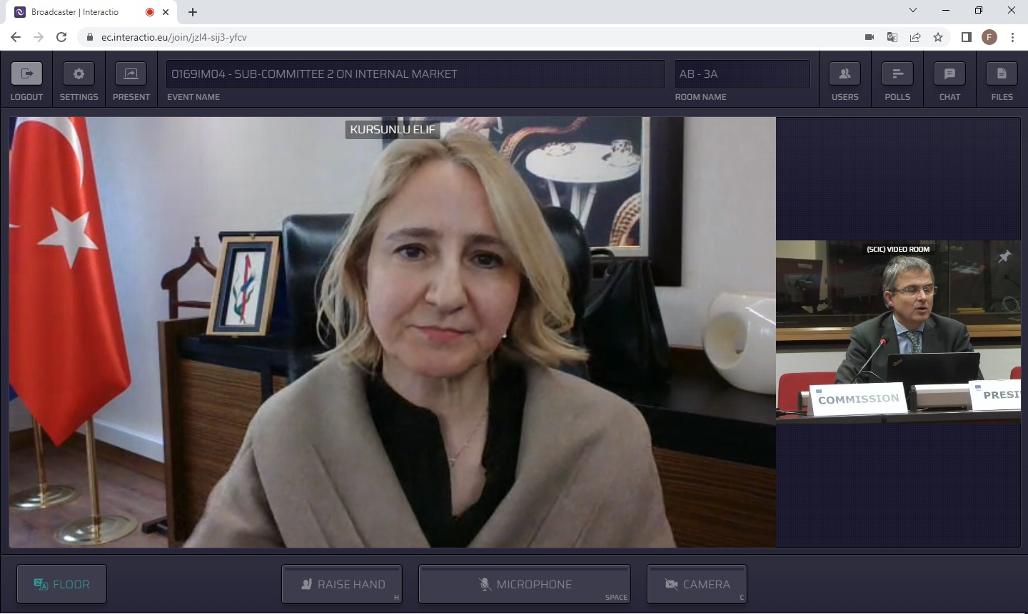
Task: Open a new browser tab
Action: click(x=193, y=12)
